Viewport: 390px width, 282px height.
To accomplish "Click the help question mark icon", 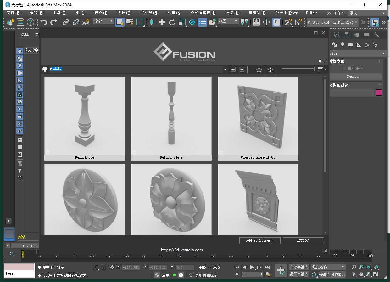I will tap(30, 22).
